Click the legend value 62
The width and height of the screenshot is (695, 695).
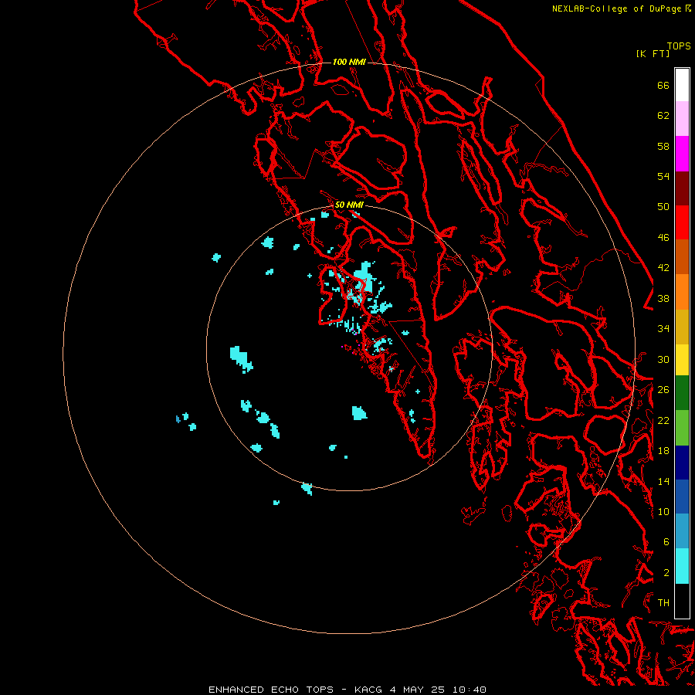tap(663, 116)
